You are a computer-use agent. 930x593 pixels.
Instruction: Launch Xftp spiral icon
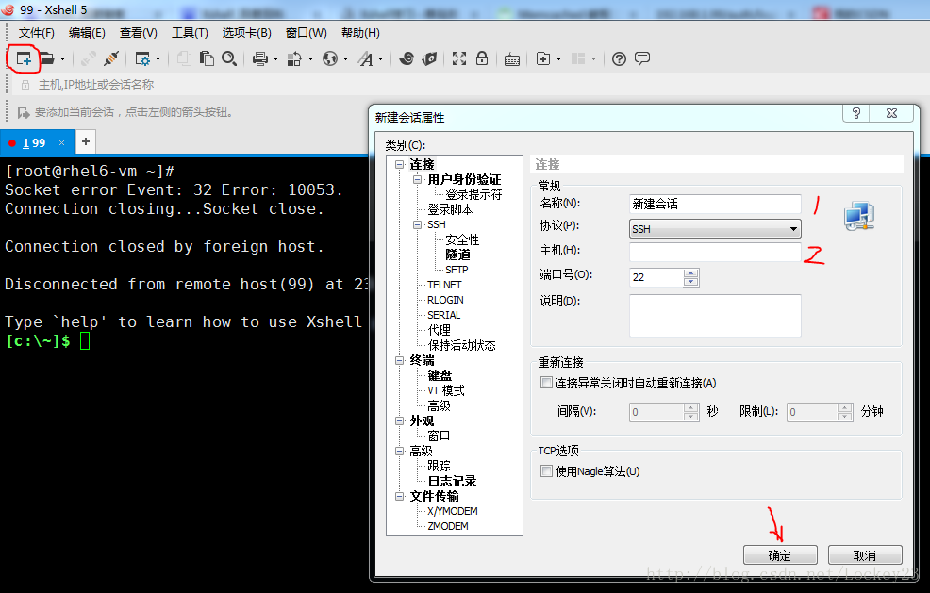click(x=407, y=58)
